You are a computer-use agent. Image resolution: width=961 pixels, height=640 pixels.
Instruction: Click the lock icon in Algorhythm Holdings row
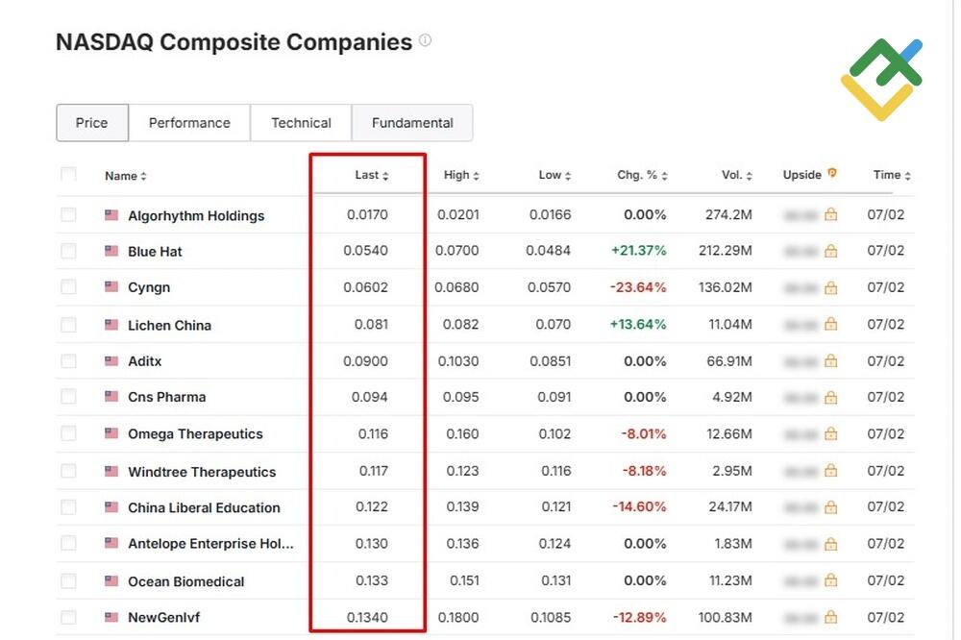[x=831, y=214]
